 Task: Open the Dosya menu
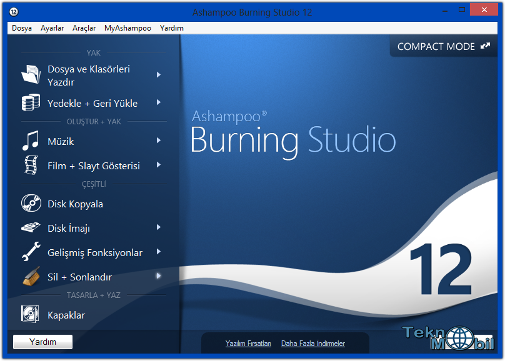[x=22, y=28]
